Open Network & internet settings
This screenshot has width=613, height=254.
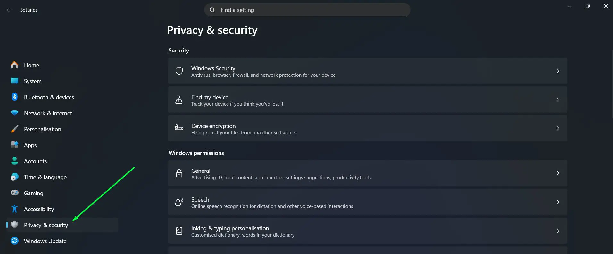[x=48, y=113]
